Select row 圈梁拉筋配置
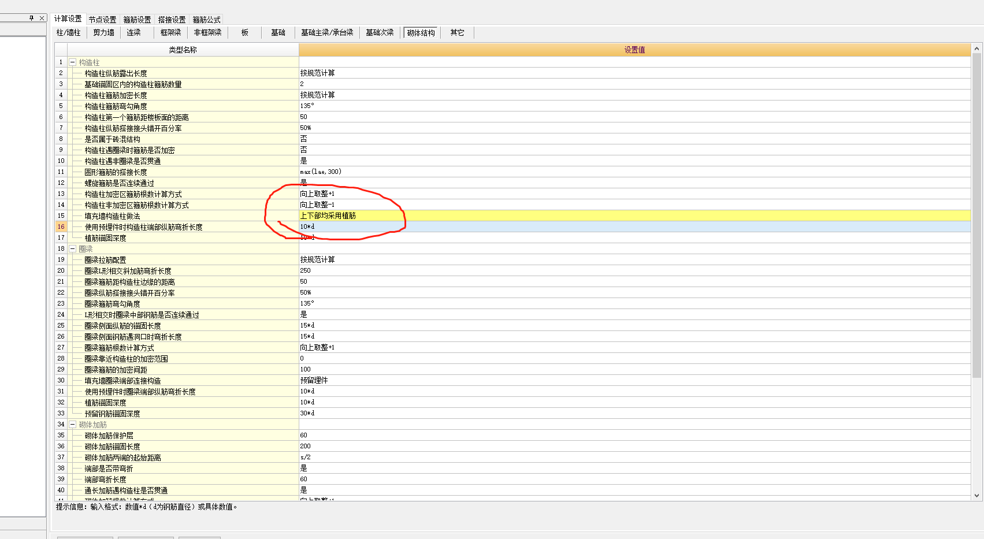Viewport: 984px width, 539px height. 105,260
